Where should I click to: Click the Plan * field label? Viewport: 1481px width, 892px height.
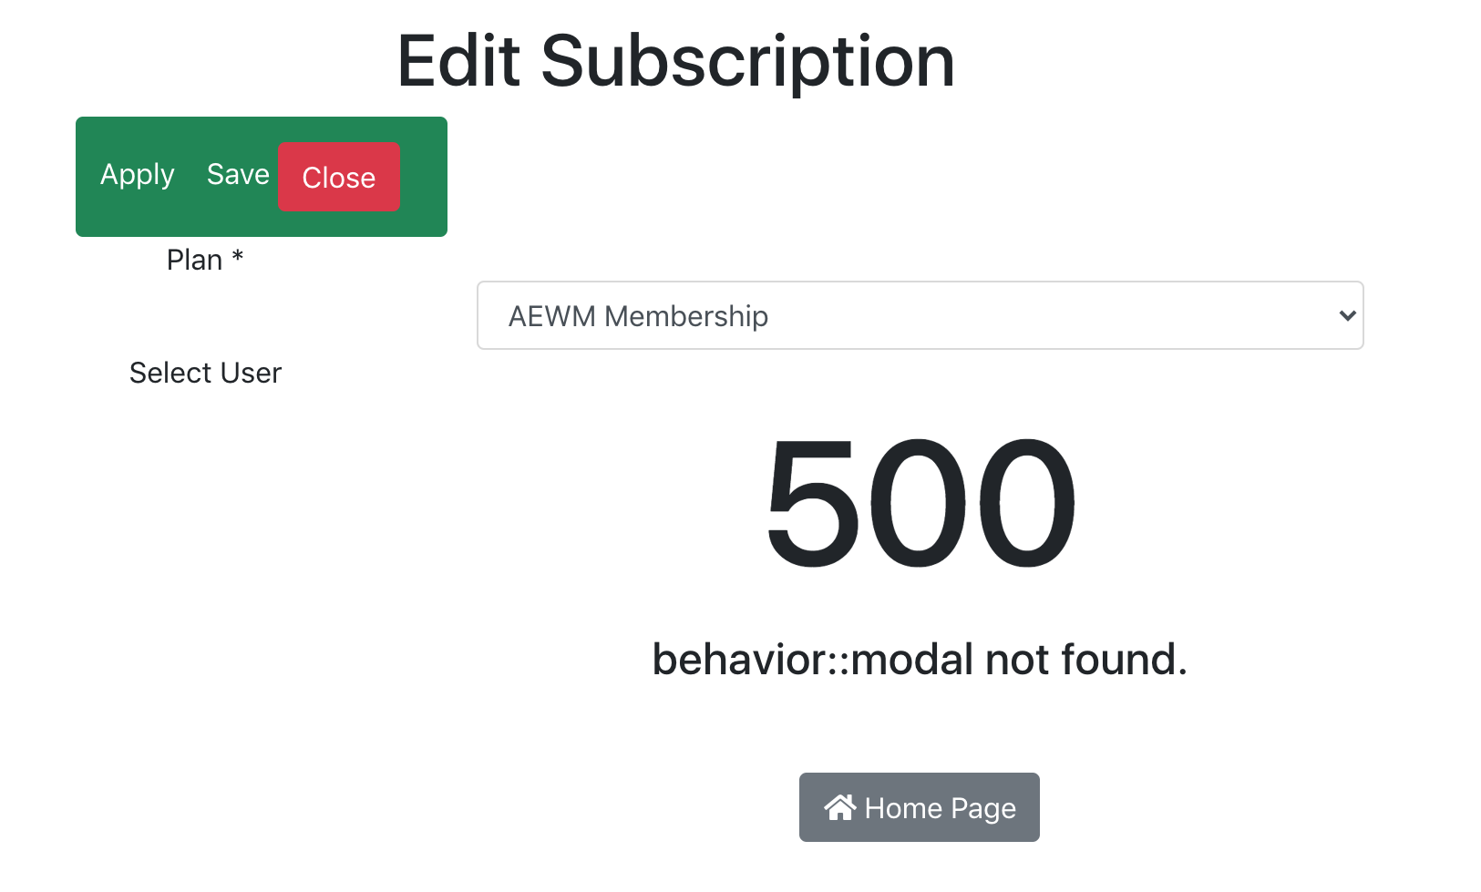[205, 260]
